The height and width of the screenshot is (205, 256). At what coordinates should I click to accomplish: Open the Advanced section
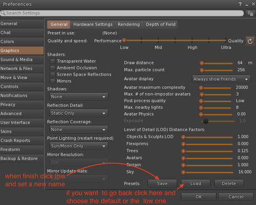pyautogui.click(x=22, y=114)
